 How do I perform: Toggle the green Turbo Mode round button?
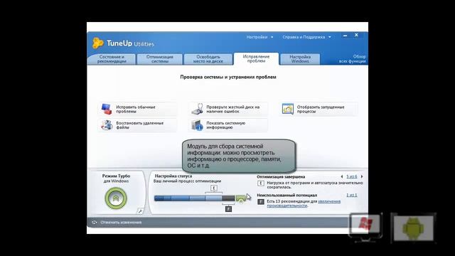[x=116, y=198]
